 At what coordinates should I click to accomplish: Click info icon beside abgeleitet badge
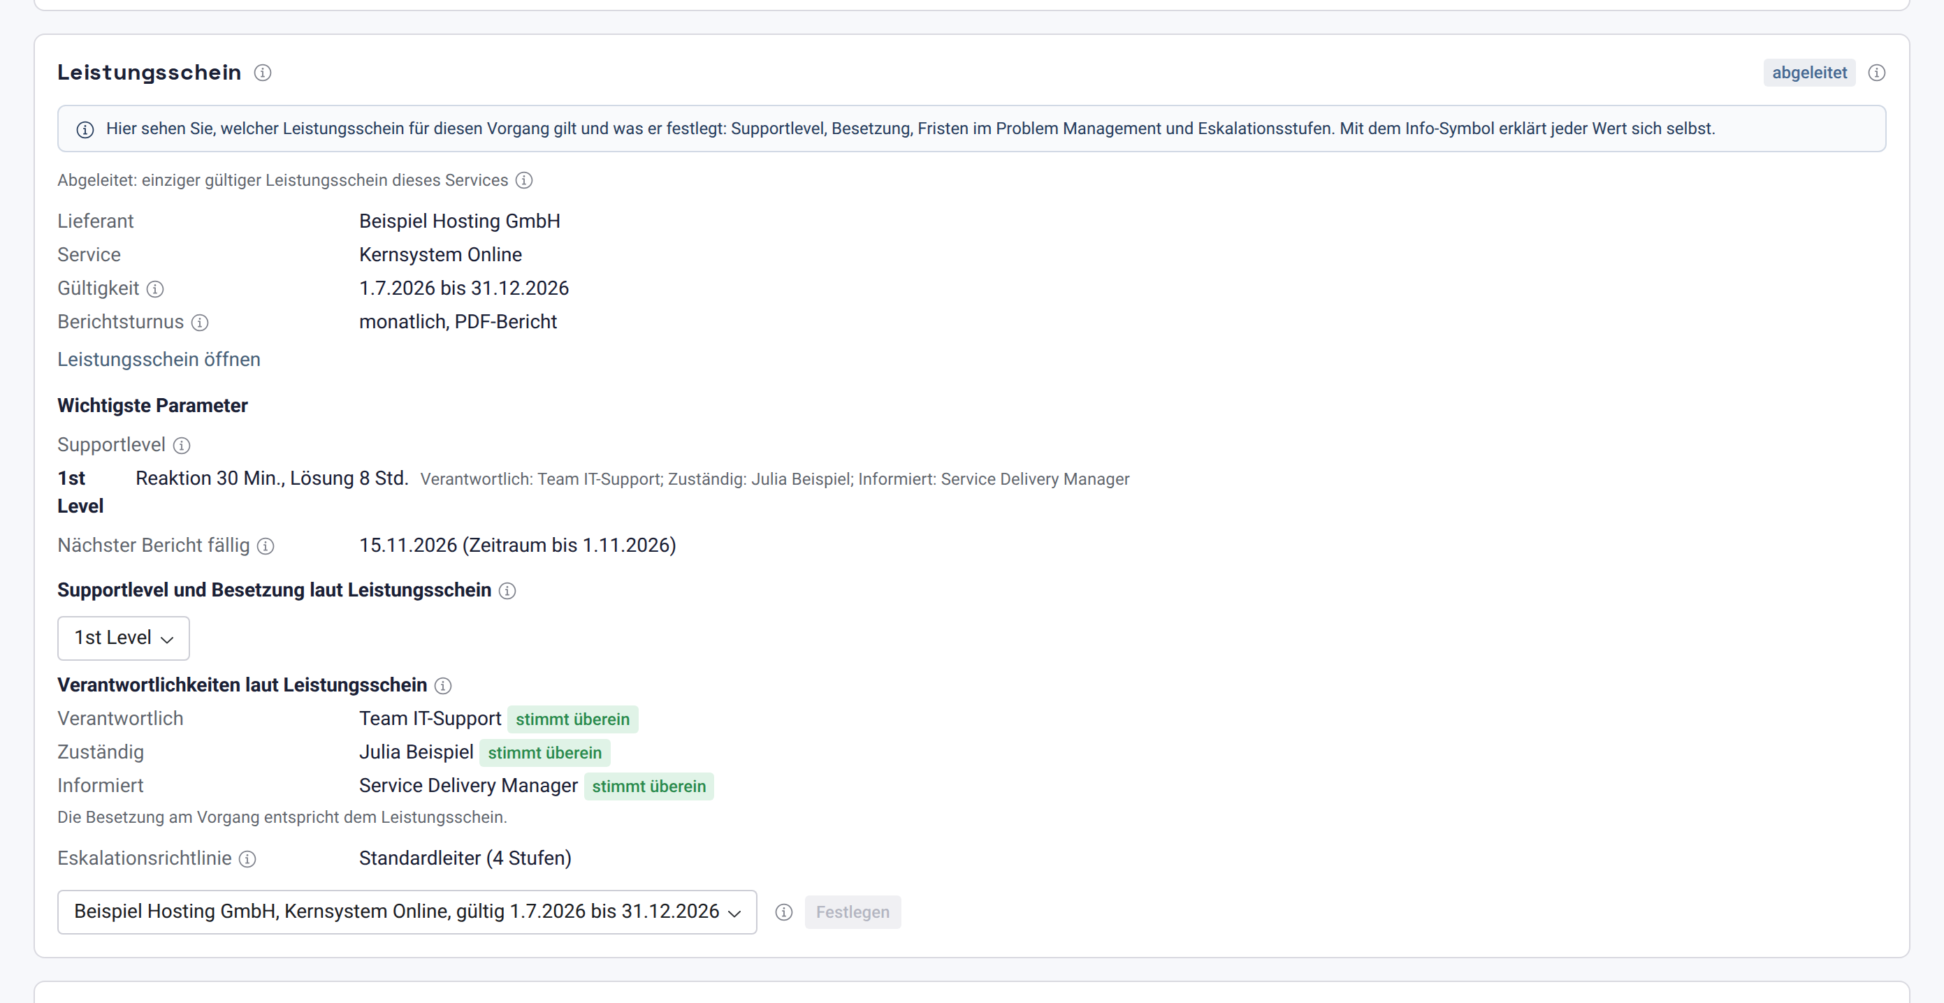(1876, 73)
